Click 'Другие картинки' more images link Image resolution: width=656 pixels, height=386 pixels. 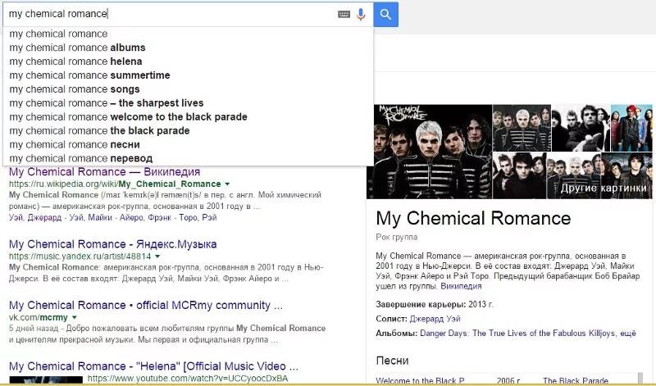tap(604, 188)
